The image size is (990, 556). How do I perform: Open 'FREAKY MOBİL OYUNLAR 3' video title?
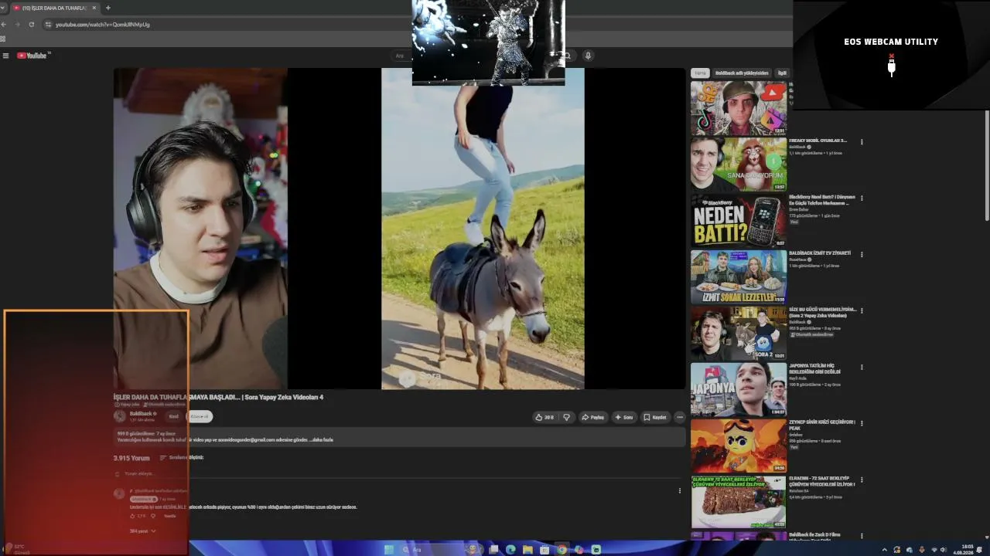[x=818, y=141]
